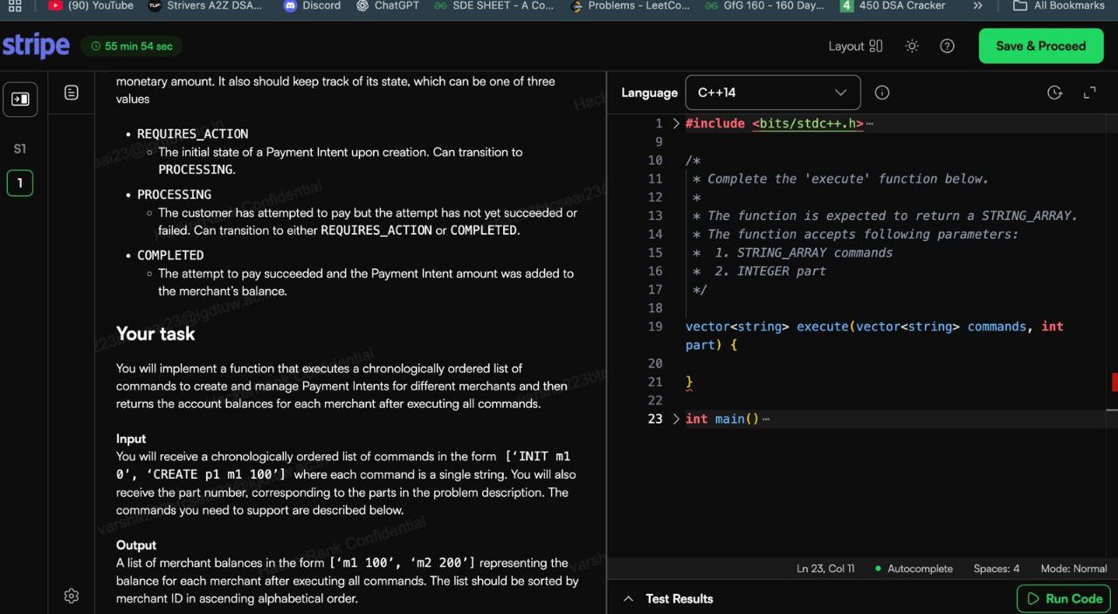Click the Layout icon in header

(x=856, y=46)
